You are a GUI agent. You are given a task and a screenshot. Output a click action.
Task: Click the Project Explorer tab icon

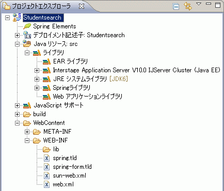pyautogui.click(x=7, y=6)
